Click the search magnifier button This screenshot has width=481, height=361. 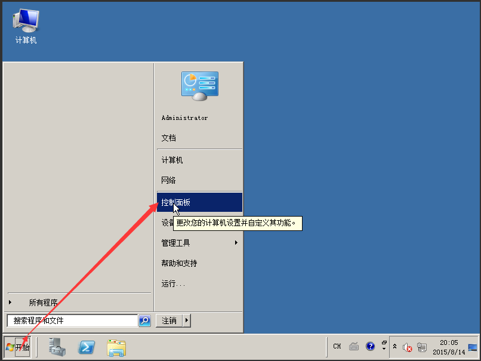pos(144,321)
